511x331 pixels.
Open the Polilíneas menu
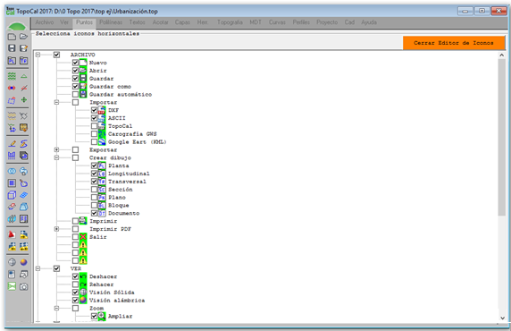tap(111, 22)
